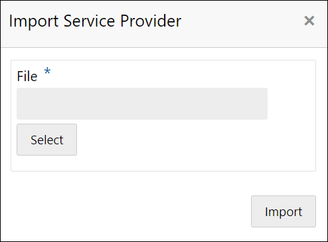Viewport: 328px width, 242px height.
Task: Click the Import button
Action: [x=284, y=211]
